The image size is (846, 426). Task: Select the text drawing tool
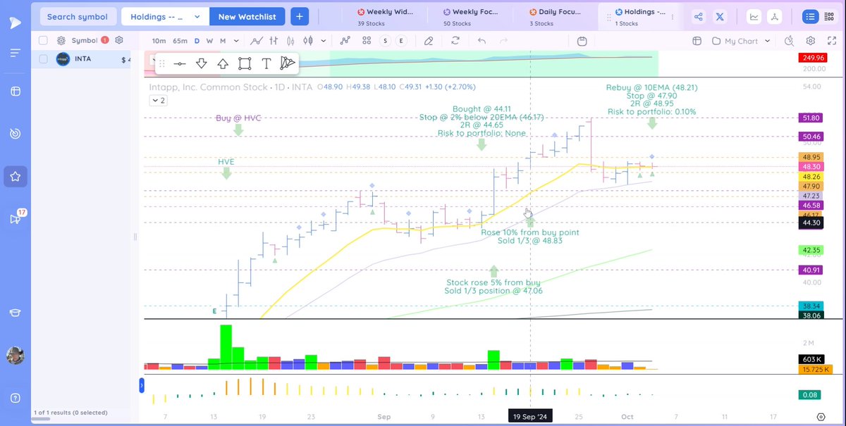tap(266, 63)
